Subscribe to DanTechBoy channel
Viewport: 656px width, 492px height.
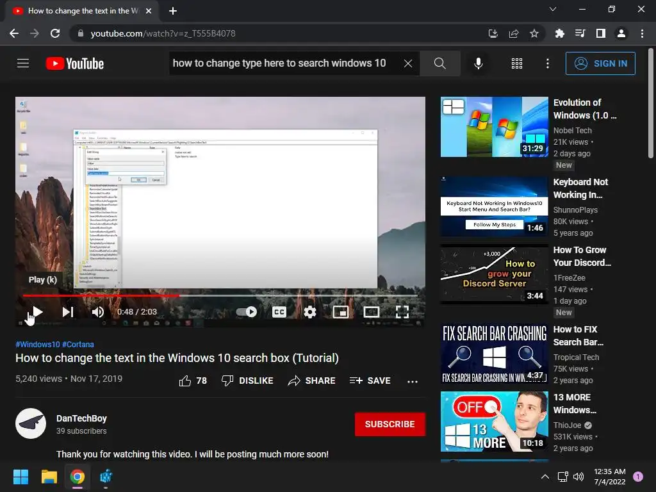point(390,424)
